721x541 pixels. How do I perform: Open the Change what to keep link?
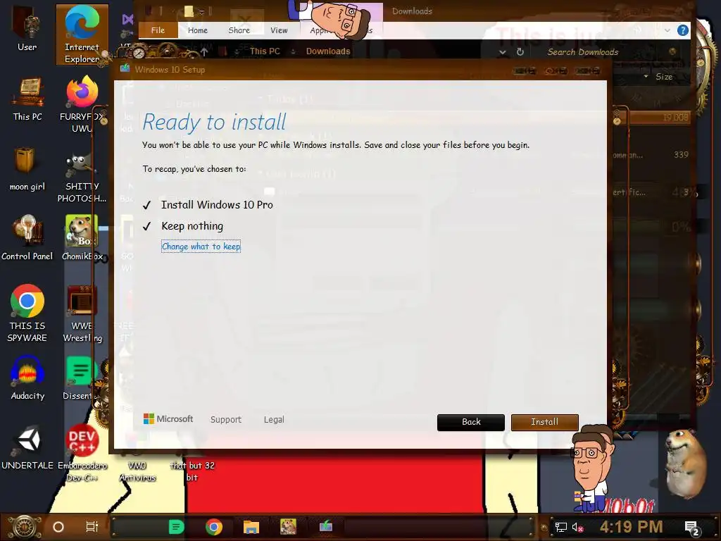(201, 247)
